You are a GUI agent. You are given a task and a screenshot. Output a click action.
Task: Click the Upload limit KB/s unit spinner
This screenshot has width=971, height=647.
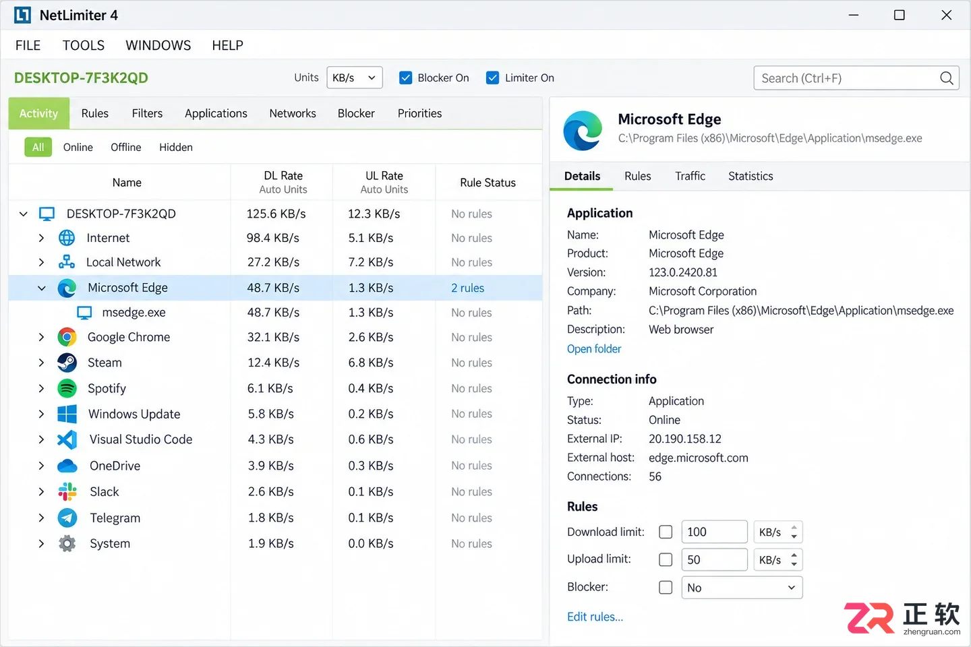(777, 559)
